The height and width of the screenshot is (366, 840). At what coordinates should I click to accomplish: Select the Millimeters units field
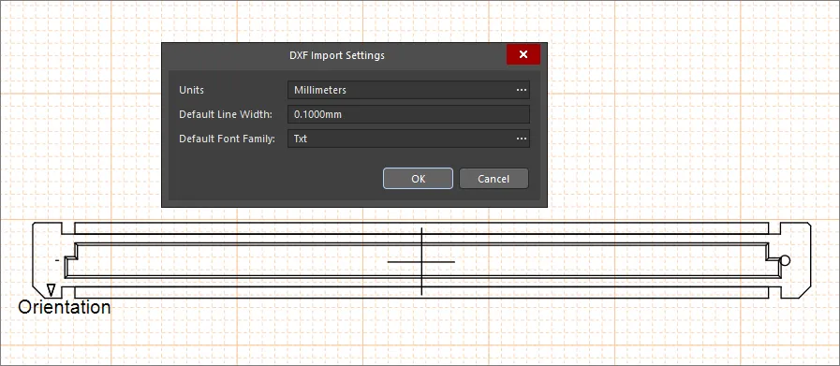pyautogui.click(x=408, y=90)
